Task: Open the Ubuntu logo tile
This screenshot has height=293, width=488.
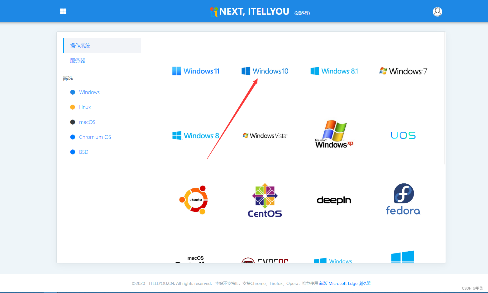Action: [194, 200]
